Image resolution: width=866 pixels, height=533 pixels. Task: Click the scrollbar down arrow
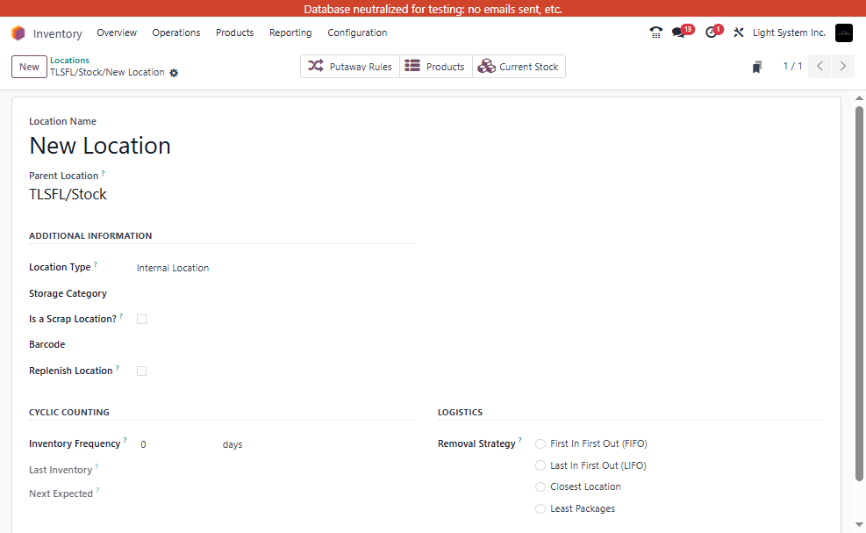(859, 524)
